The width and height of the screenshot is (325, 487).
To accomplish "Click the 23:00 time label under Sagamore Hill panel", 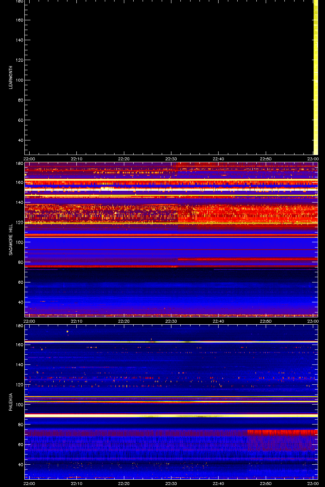I will point(313,321).
